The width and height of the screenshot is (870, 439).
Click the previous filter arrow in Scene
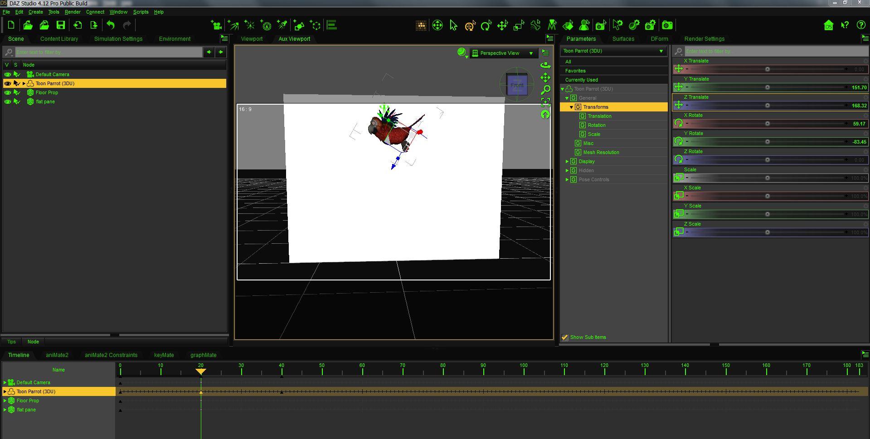pos(209,52)
